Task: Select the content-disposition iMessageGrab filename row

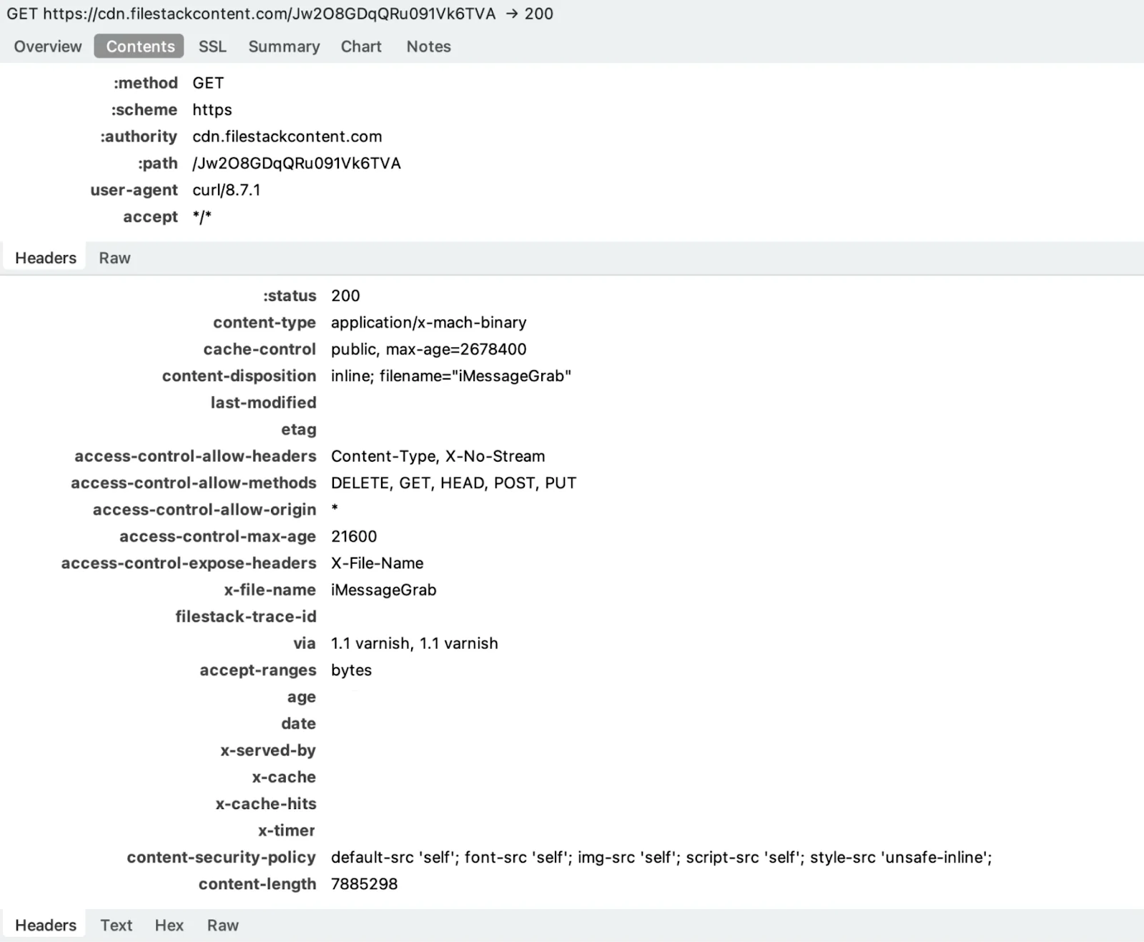Action: tap(450, 376)
